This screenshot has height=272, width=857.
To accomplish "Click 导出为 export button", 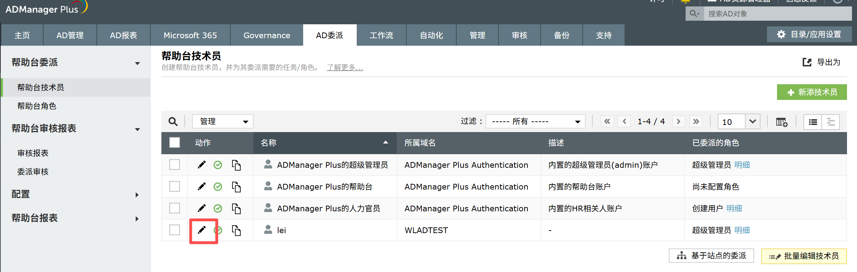I will point(821,62).
